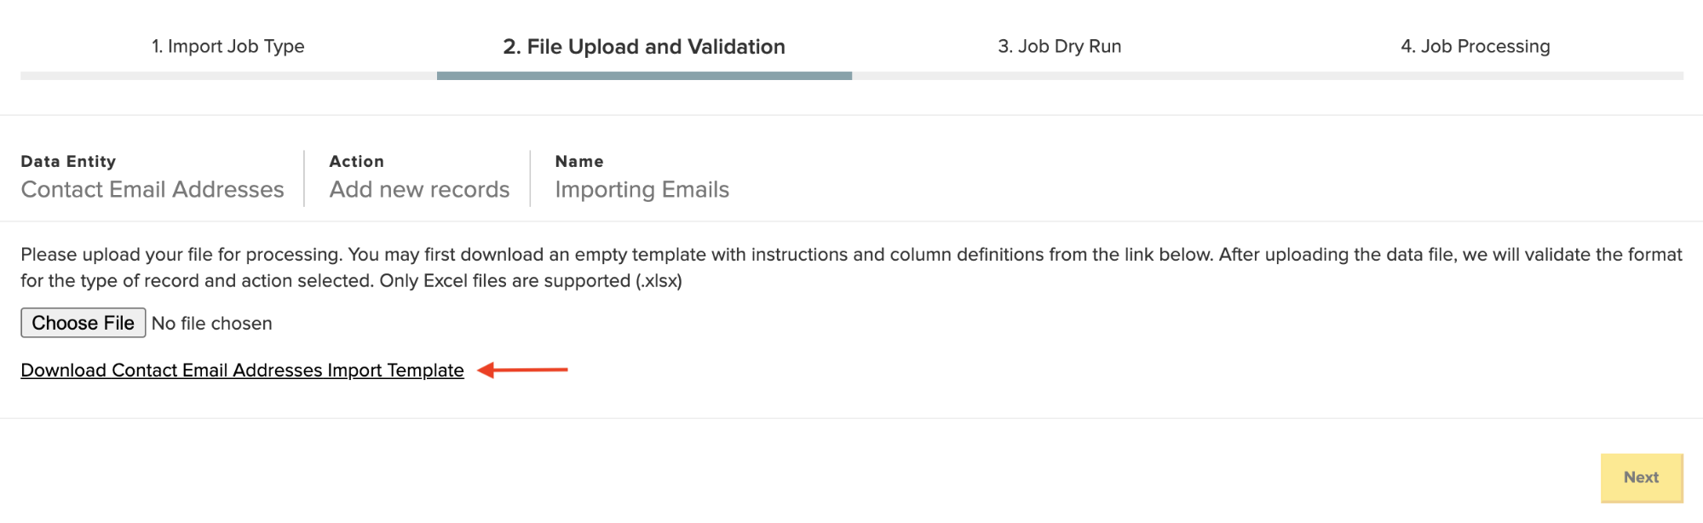This screenshot has height=523, width=1703.
Task: Download Contact Email Addresses Import Template
Action: [243, 371]
